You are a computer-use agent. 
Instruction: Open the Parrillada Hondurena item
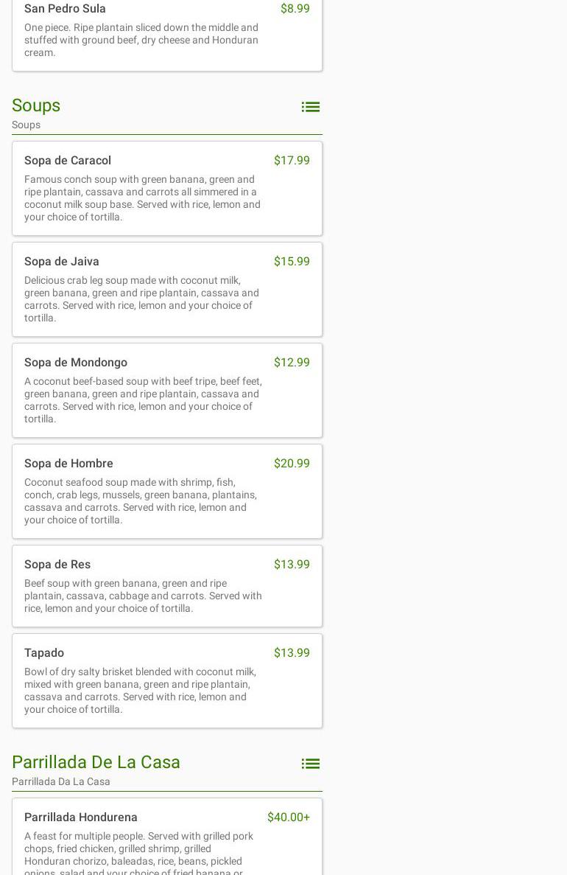(x=81, y=818)
